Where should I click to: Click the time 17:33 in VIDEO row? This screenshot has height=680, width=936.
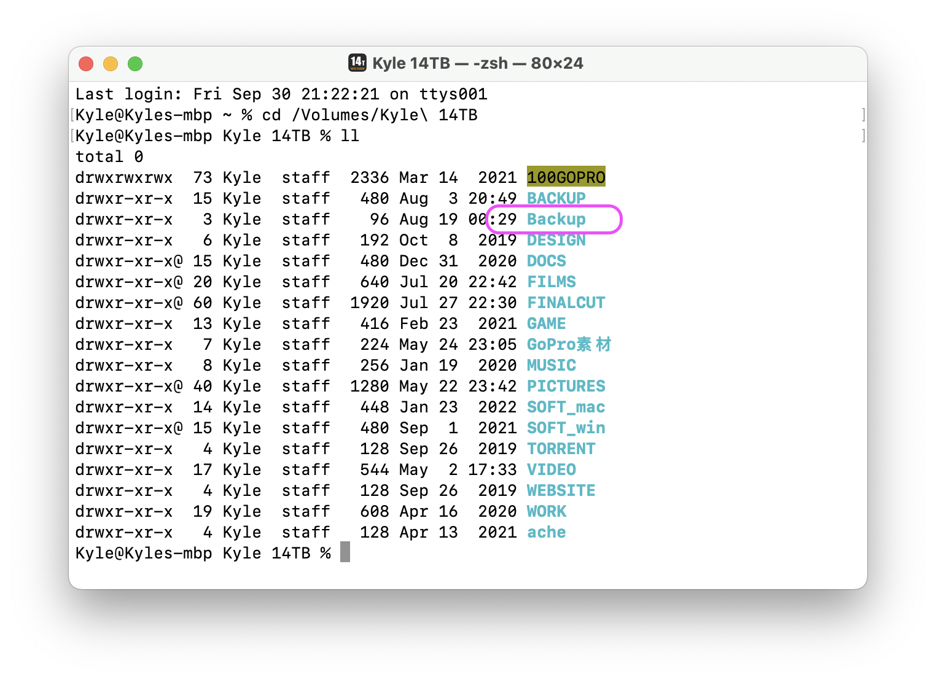click(x=493, y=469)
